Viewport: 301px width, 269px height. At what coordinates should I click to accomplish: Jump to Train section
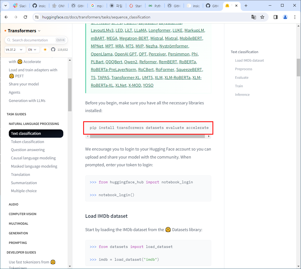(239, 86)
